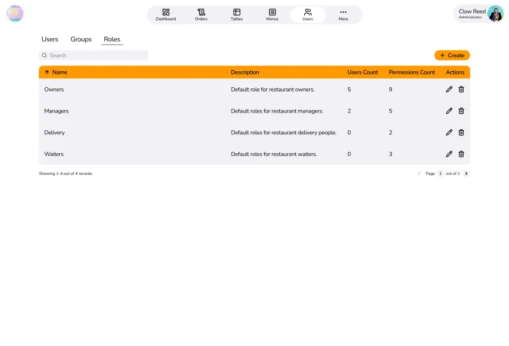Click the Search roles input field
This screenshot has height=346, width=509.
95,55
